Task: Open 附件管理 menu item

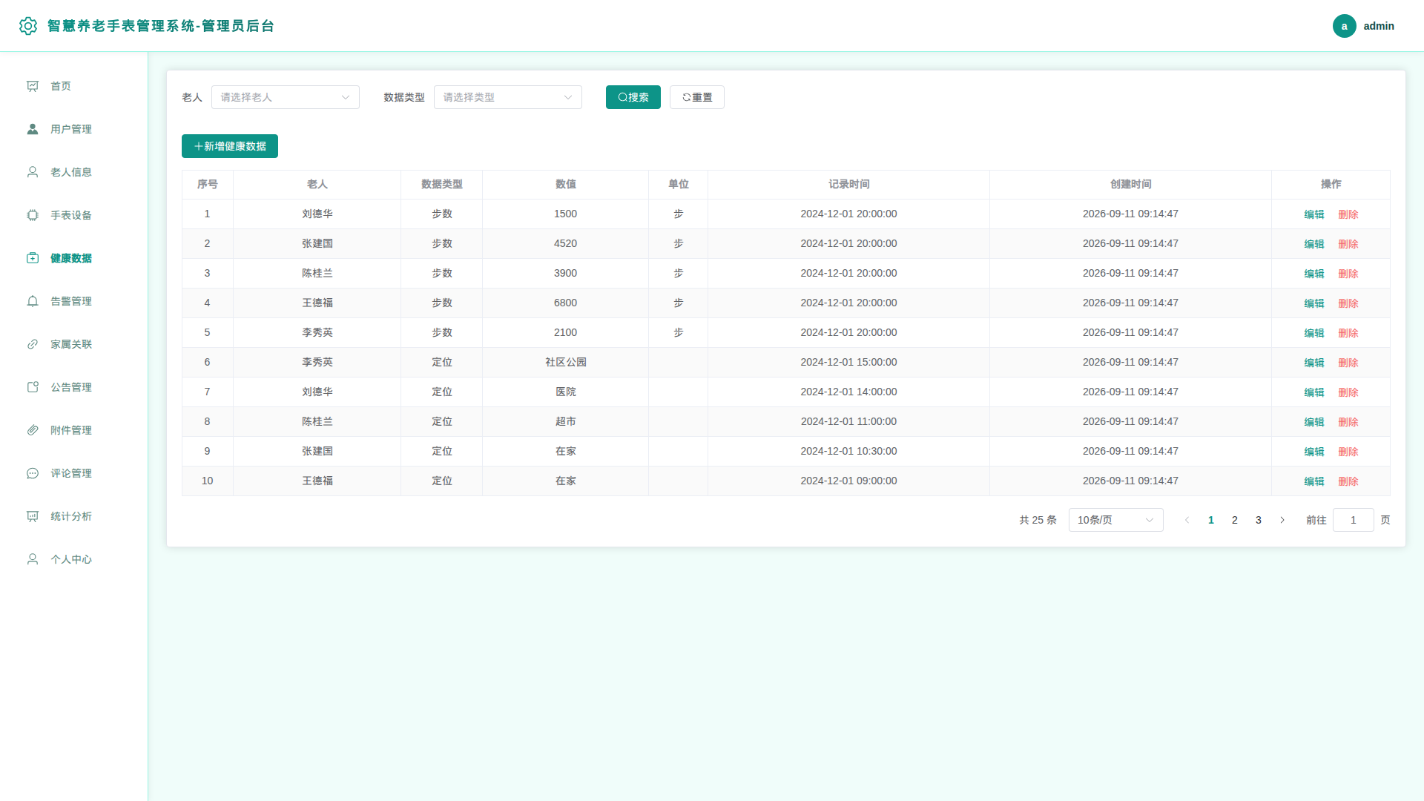Action: point(73,430)
